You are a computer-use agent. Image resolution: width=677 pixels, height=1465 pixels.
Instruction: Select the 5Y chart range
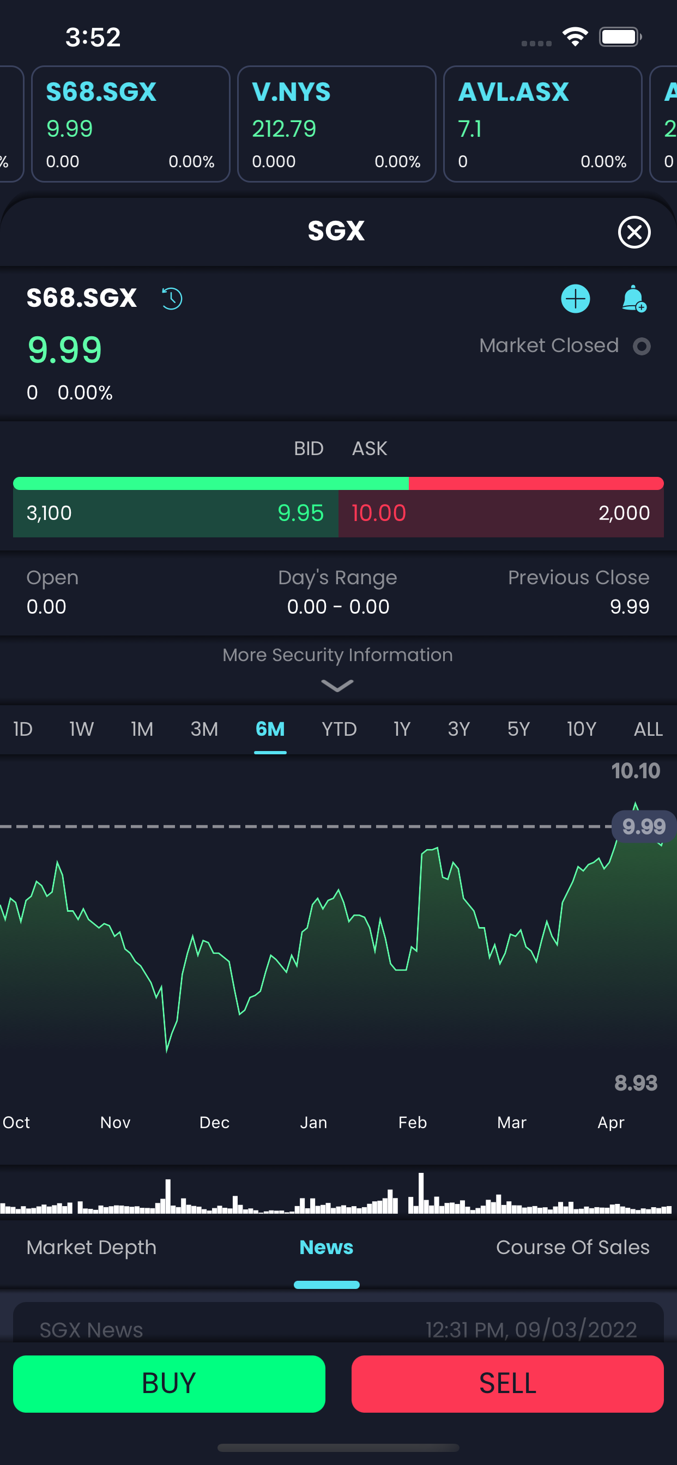518,729
